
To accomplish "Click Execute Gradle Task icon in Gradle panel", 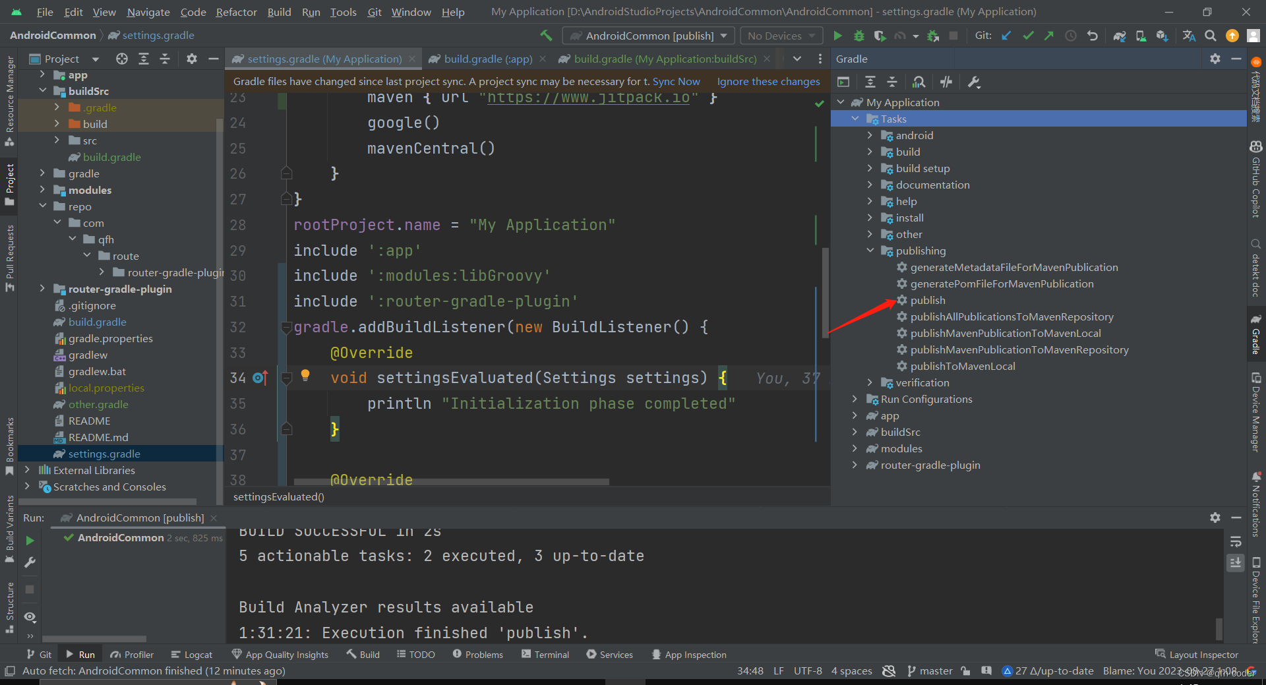I will click(843, 82).
